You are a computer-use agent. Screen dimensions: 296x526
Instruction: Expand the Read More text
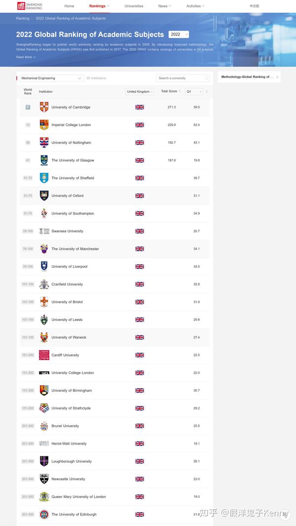tap(26, 57)
